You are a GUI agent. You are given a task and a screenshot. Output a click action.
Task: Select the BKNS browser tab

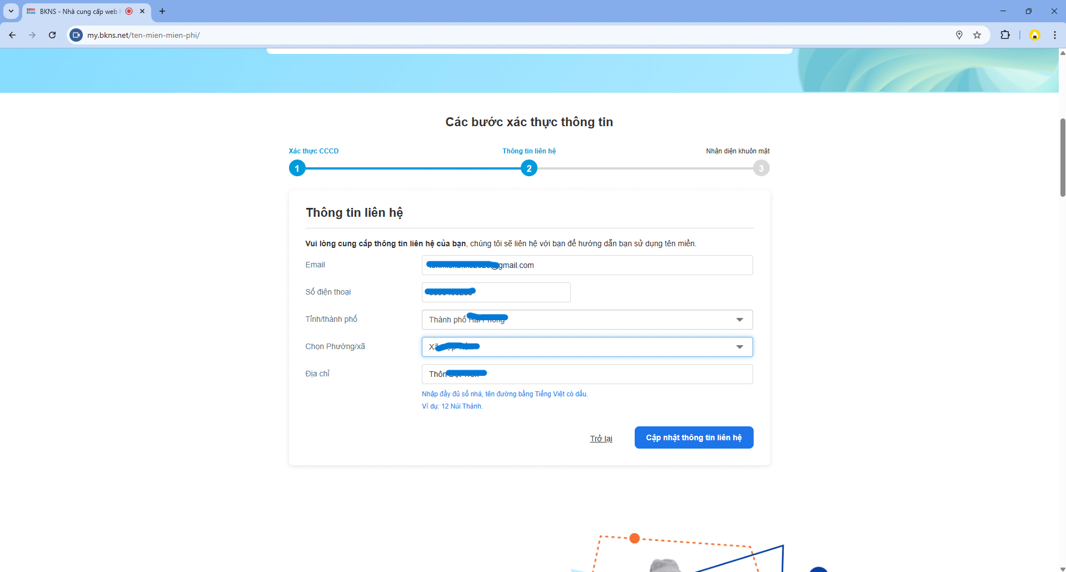[78, 11]
